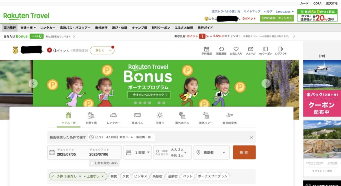Toggle the 高級宿 filter chip
Screen dimensions: 341x186
pyautogui.click(x=158, y=176)
